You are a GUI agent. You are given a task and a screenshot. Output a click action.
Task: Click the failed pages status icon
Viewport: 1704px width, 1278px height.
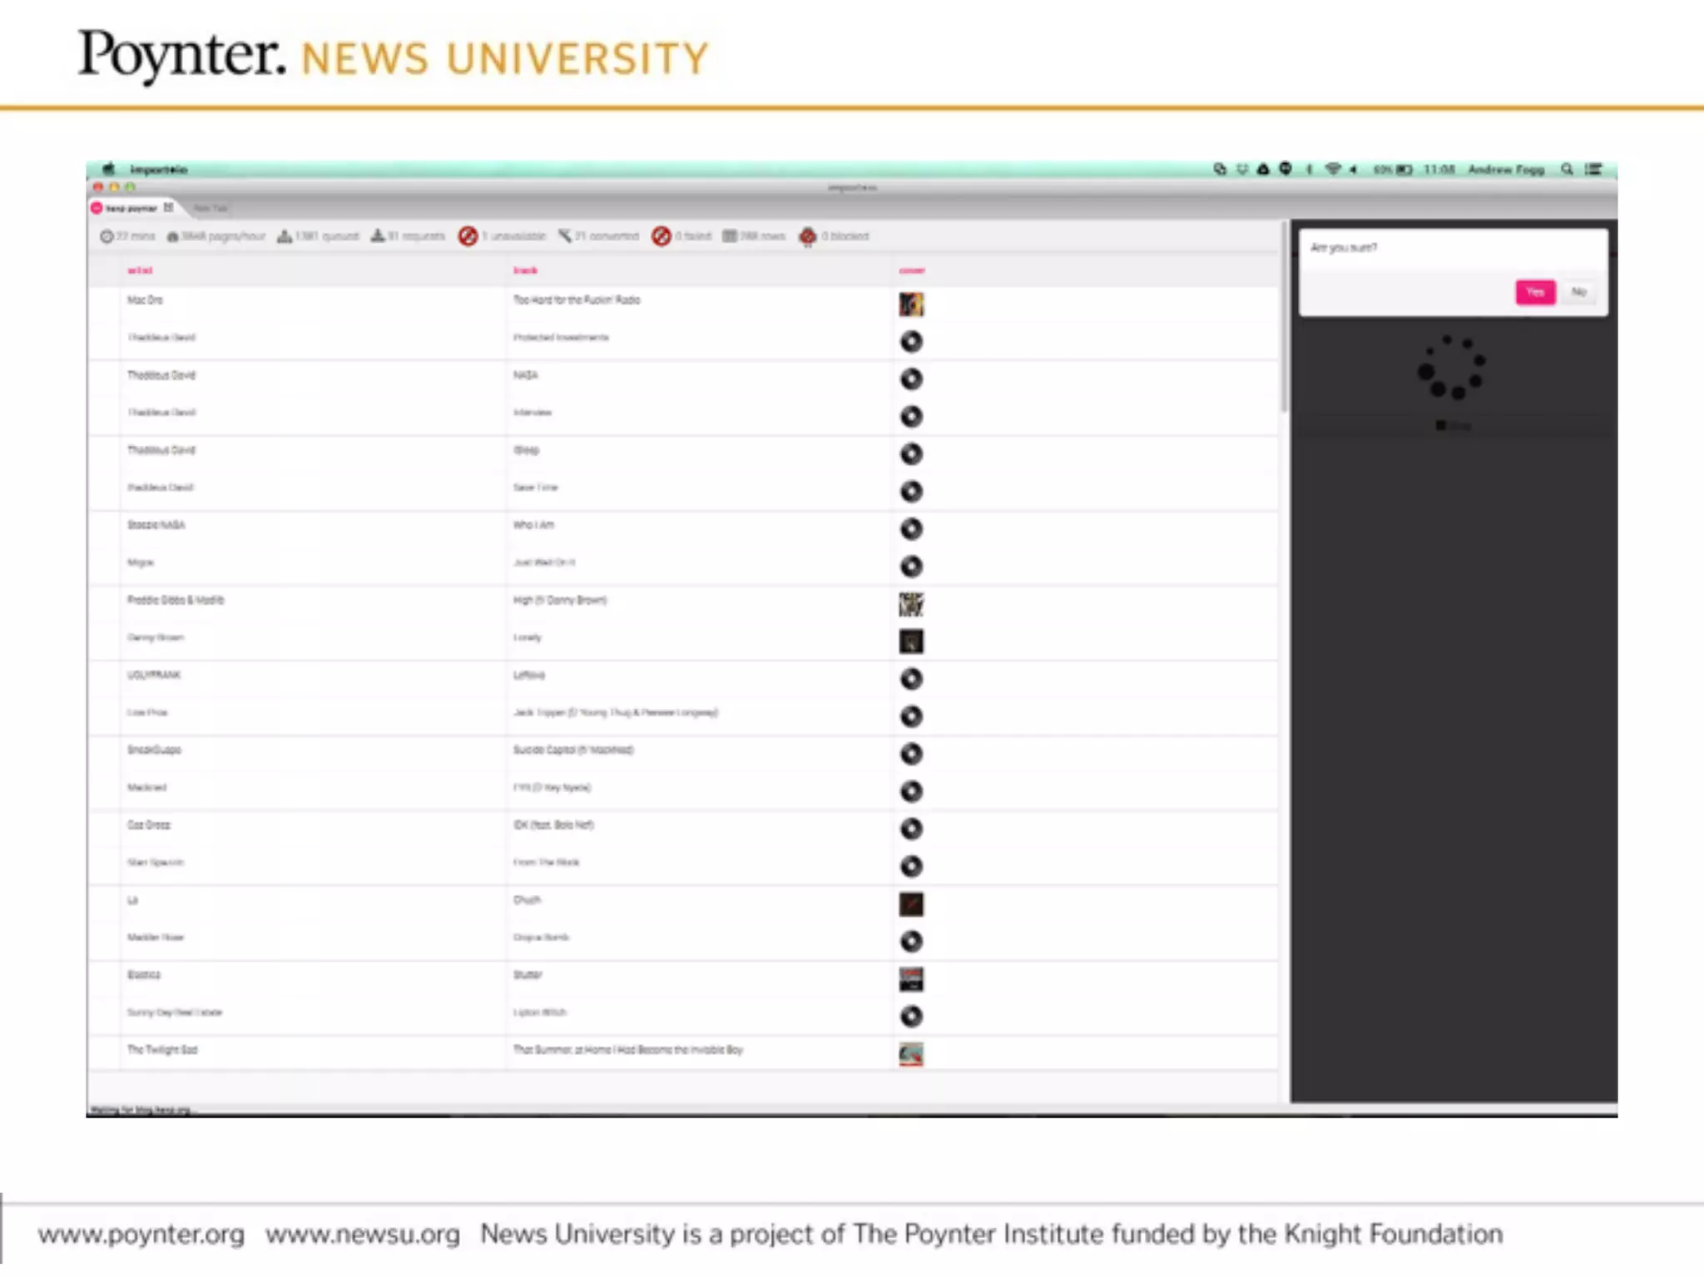tap(661, 236)
